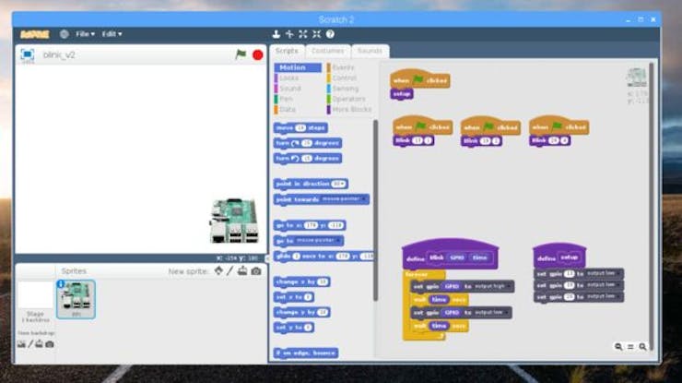Open the globe language menu icon
The width and height of the screenshot is (682, 383).
64,34
